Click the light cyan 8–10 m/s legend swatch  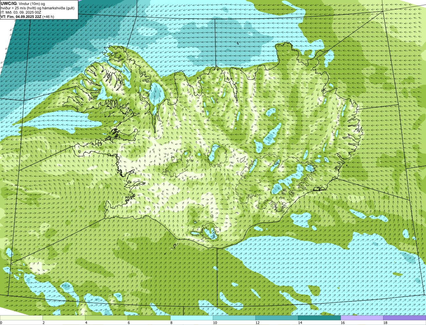192,318
